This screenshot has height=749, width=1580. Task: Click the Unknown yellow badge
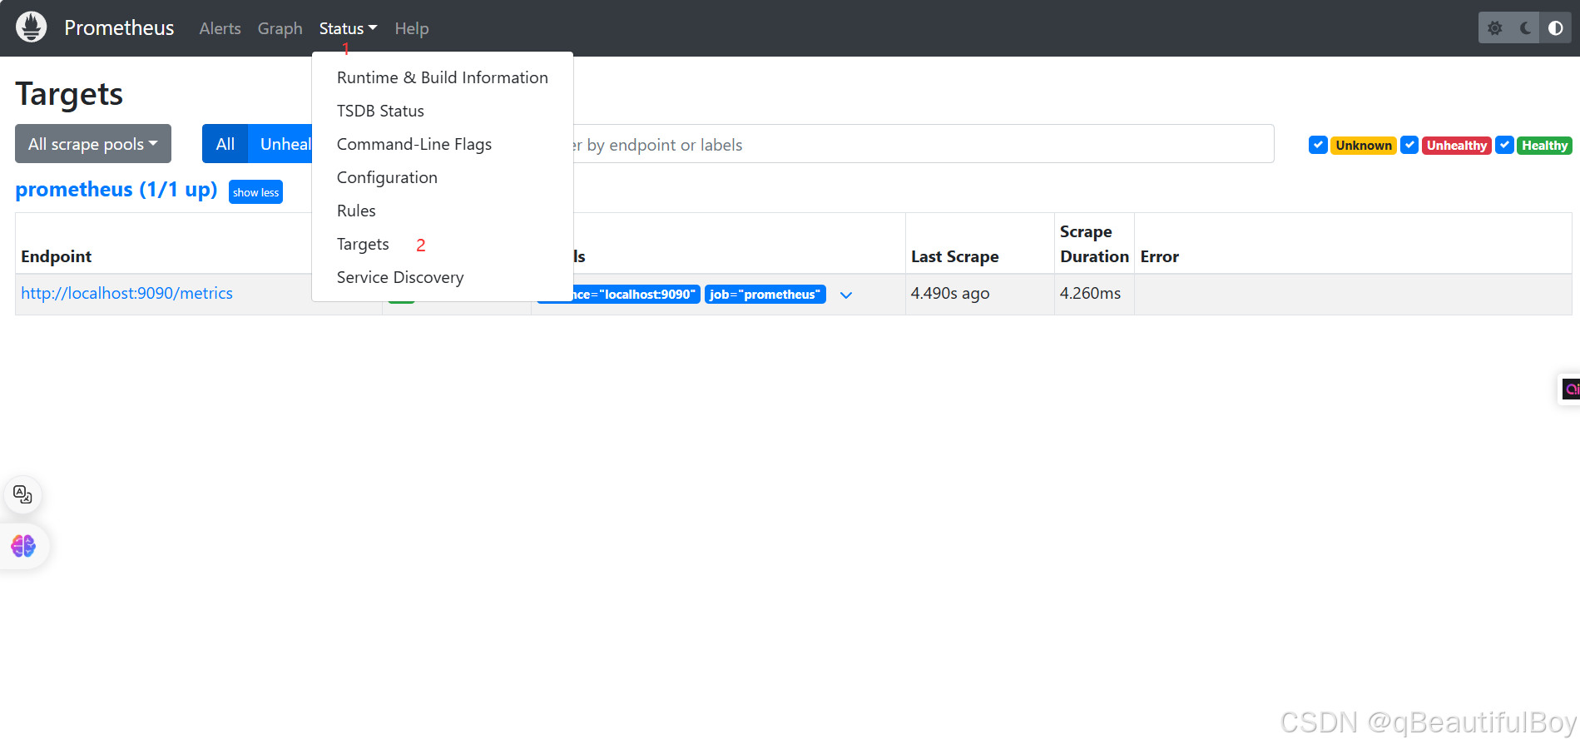click(x=1364, y=146)
